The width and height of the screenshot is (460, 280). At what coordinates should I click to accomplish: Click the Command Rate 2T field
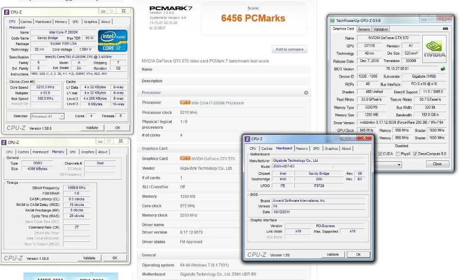click(76, 227)
